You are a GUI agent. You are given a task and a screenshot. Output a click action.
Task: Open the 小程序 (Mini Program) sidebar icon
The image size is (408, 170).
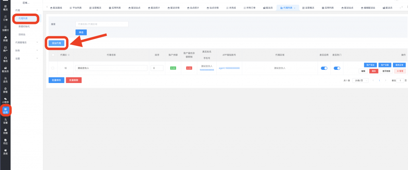(x=5, y=100)
